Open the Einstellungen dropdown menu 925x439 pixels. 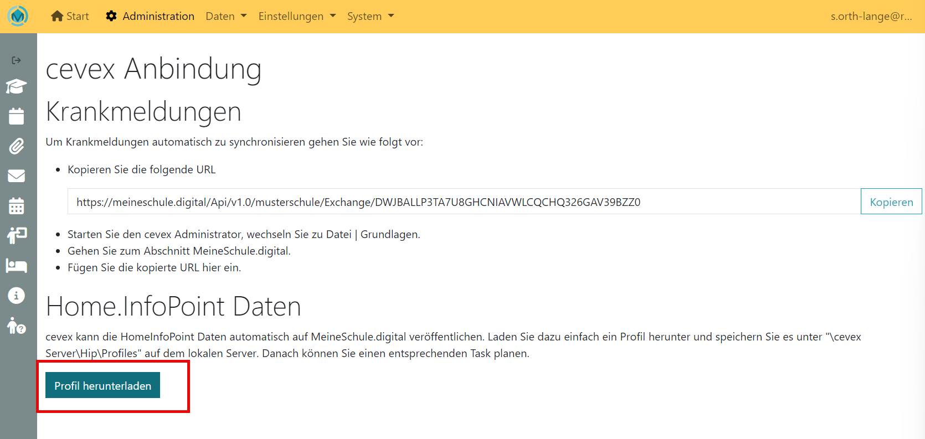(297, 16)
